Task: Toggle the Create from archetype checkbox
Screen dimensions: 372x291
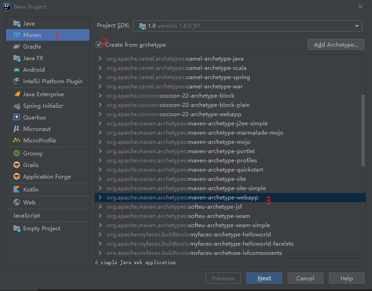Action: click(x=99, y=44)
